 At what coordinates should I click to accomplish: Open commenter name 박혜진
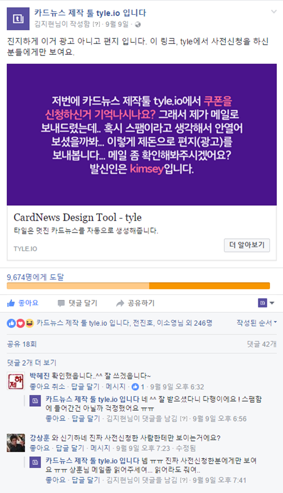(39, 376)
